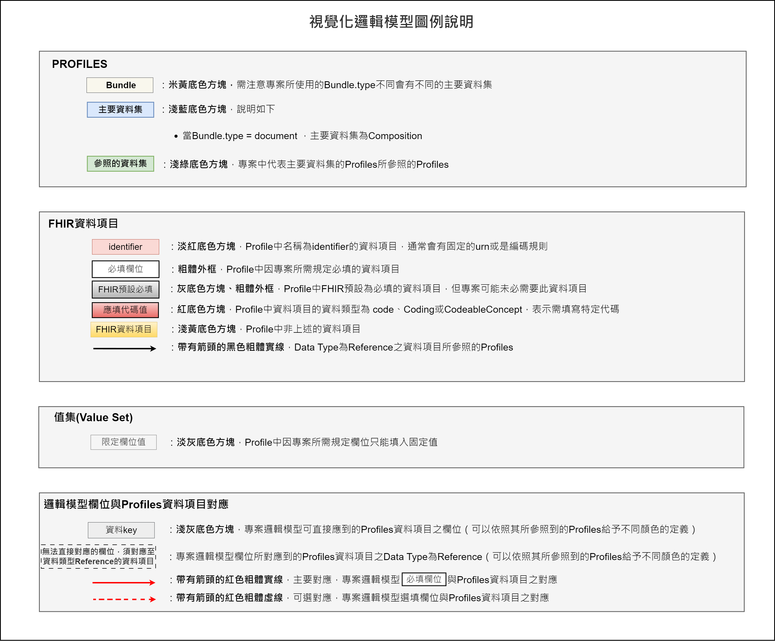Click the black solid arrow line
This screenshot has width=775, height=641.
coord(125,348)
